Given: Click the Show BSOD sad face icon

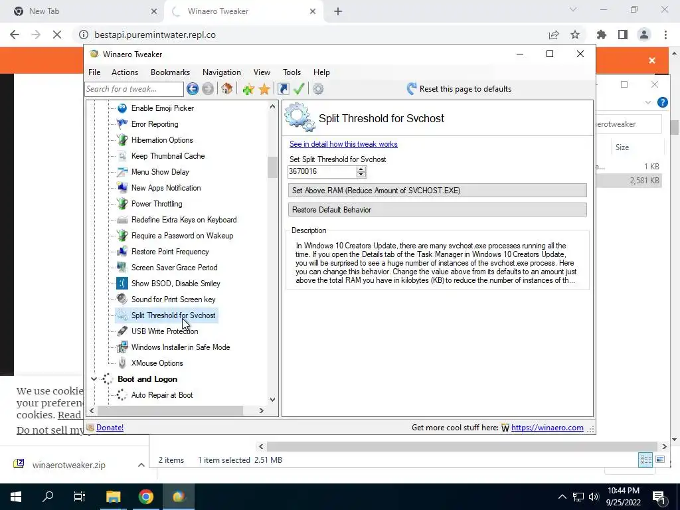Looking at the screenshot, I should click(122, 284).
